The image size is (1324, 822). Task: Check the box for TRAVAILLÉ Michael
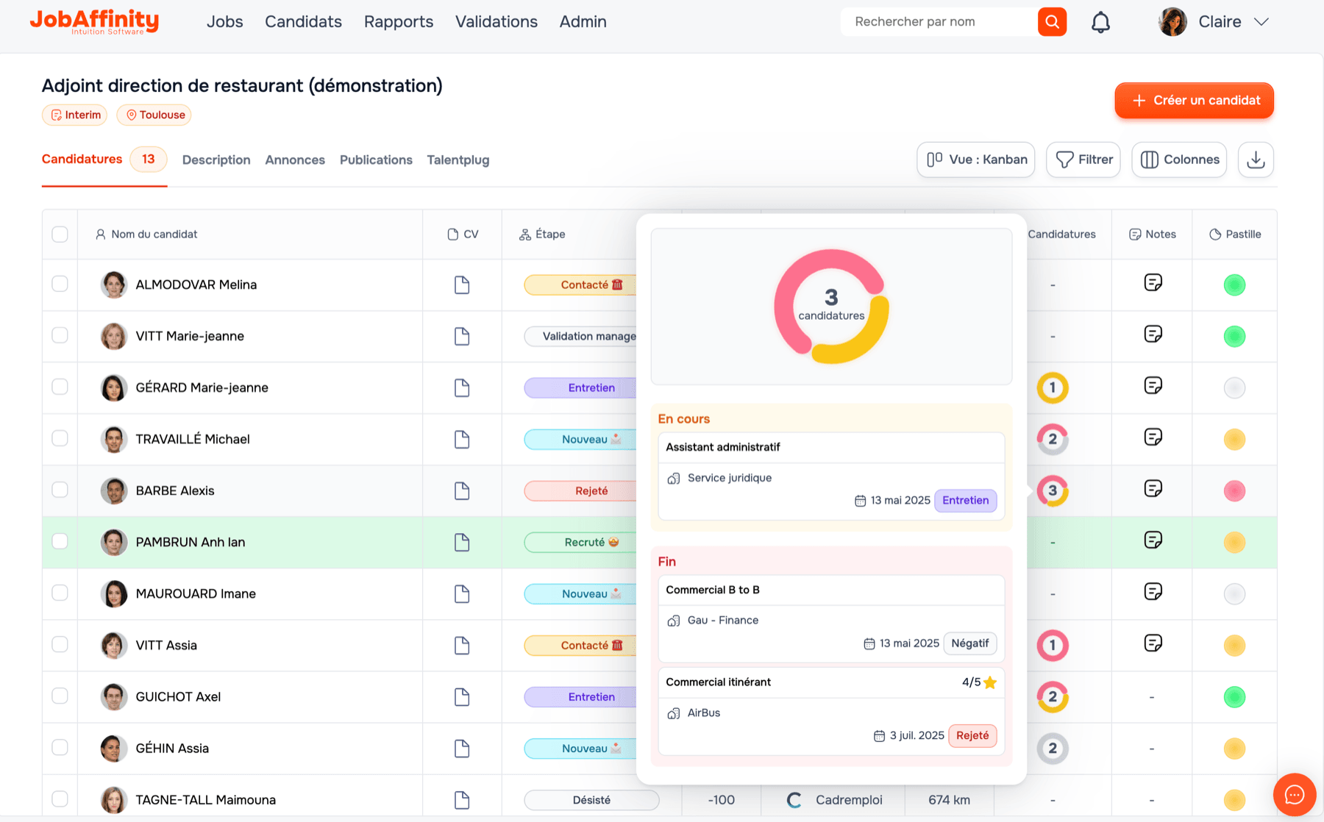(x=60, y=438)
